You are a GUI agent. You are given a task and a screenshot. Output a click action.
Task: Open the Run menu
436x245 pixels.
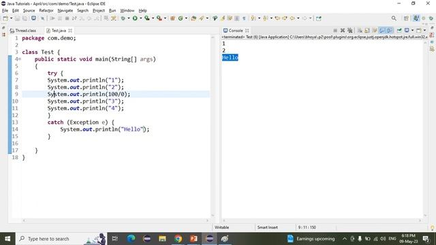[112, 11]
